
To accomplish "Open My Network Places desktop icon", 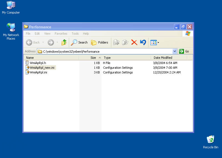I will (x=11, y=31).
